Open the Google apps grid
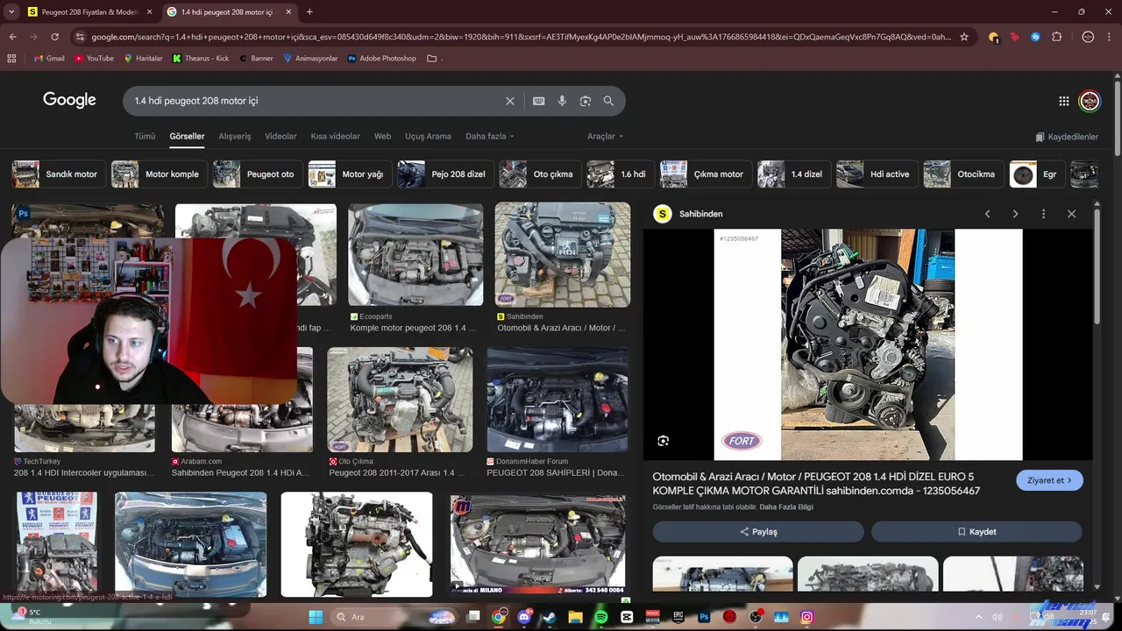 [x=1064, y=101]
